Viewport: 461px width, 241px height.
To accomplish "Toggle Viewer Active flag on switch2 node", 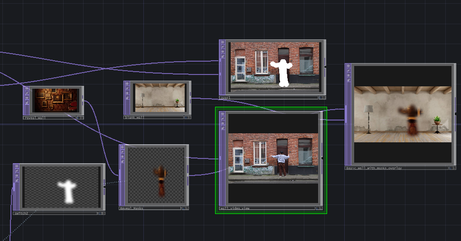I will (x=17, y=167).
